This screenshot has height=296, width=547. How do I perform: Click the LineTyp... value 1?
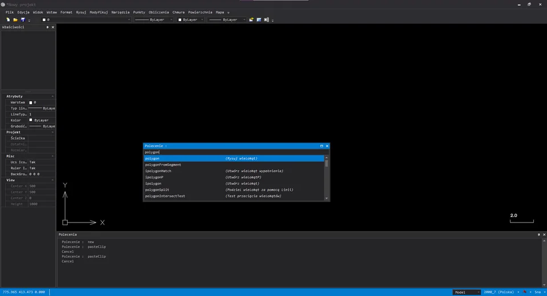click(42, 114)
